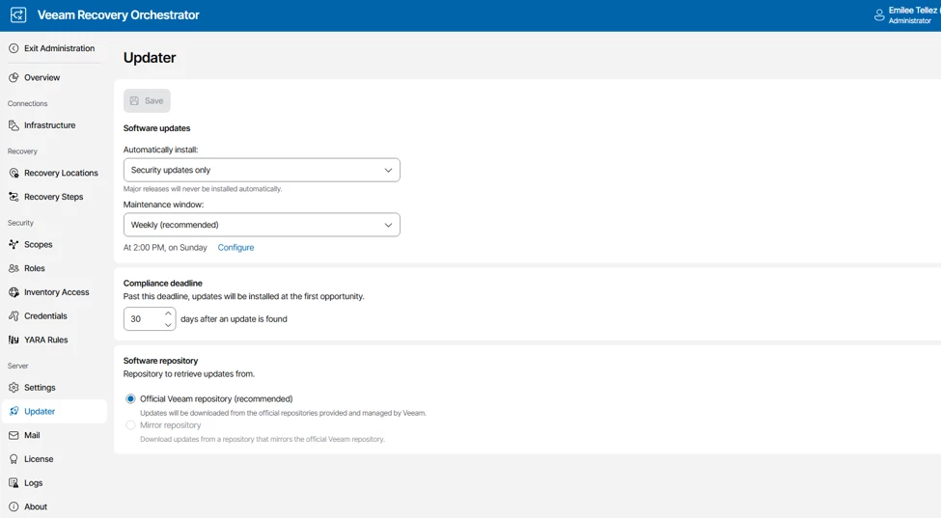
Task: Open YARA Rules page
Action: tap(54, 340)
